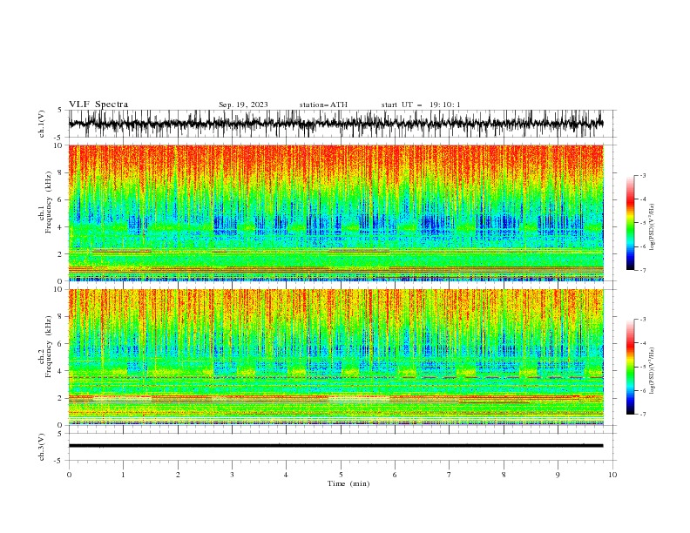Viewport: 690px width, 533px height.
Task: Click the '-7' tick on ch.2 colorbar
Action: (x=642, y=415)
